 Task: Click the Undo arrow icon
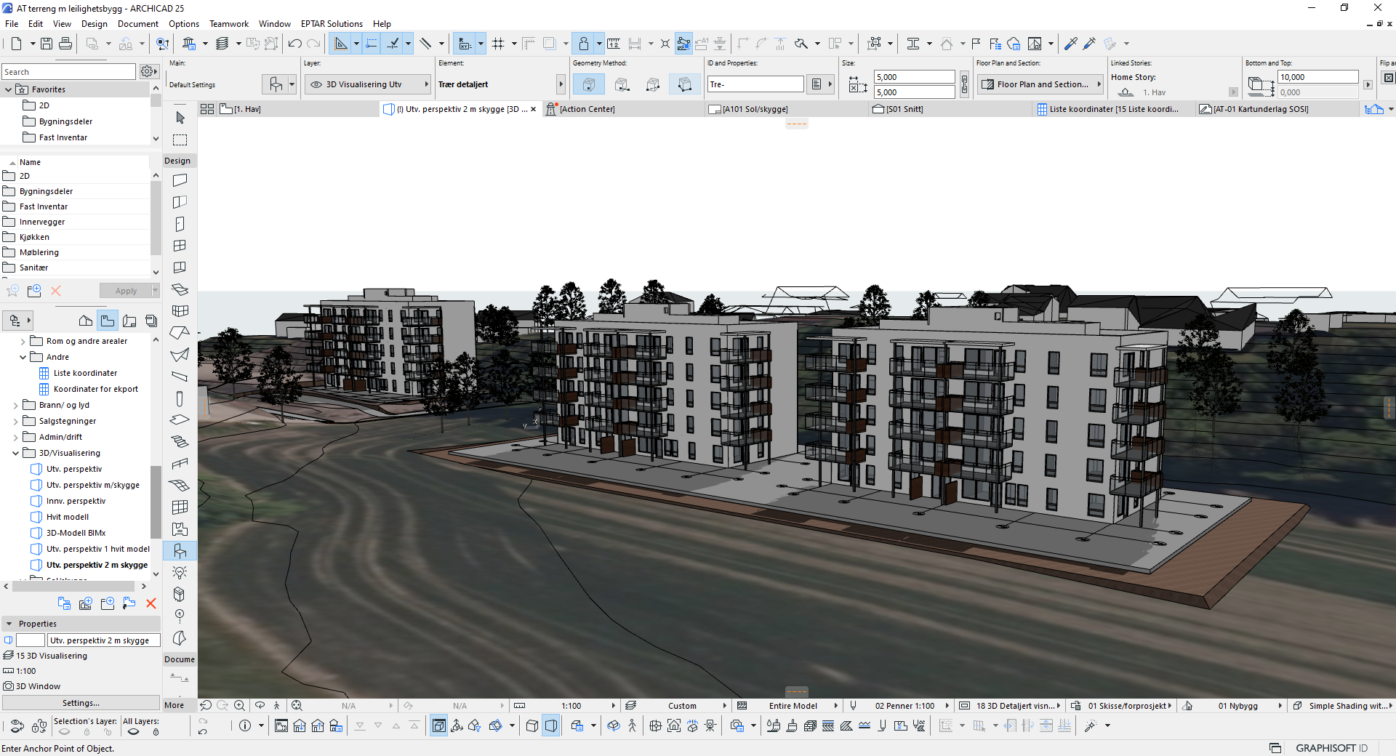(x=294, y=44)
